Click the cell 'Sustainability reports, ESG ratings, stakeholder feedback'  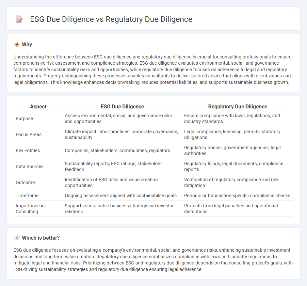pyautogui.click(x=122, y=167)
